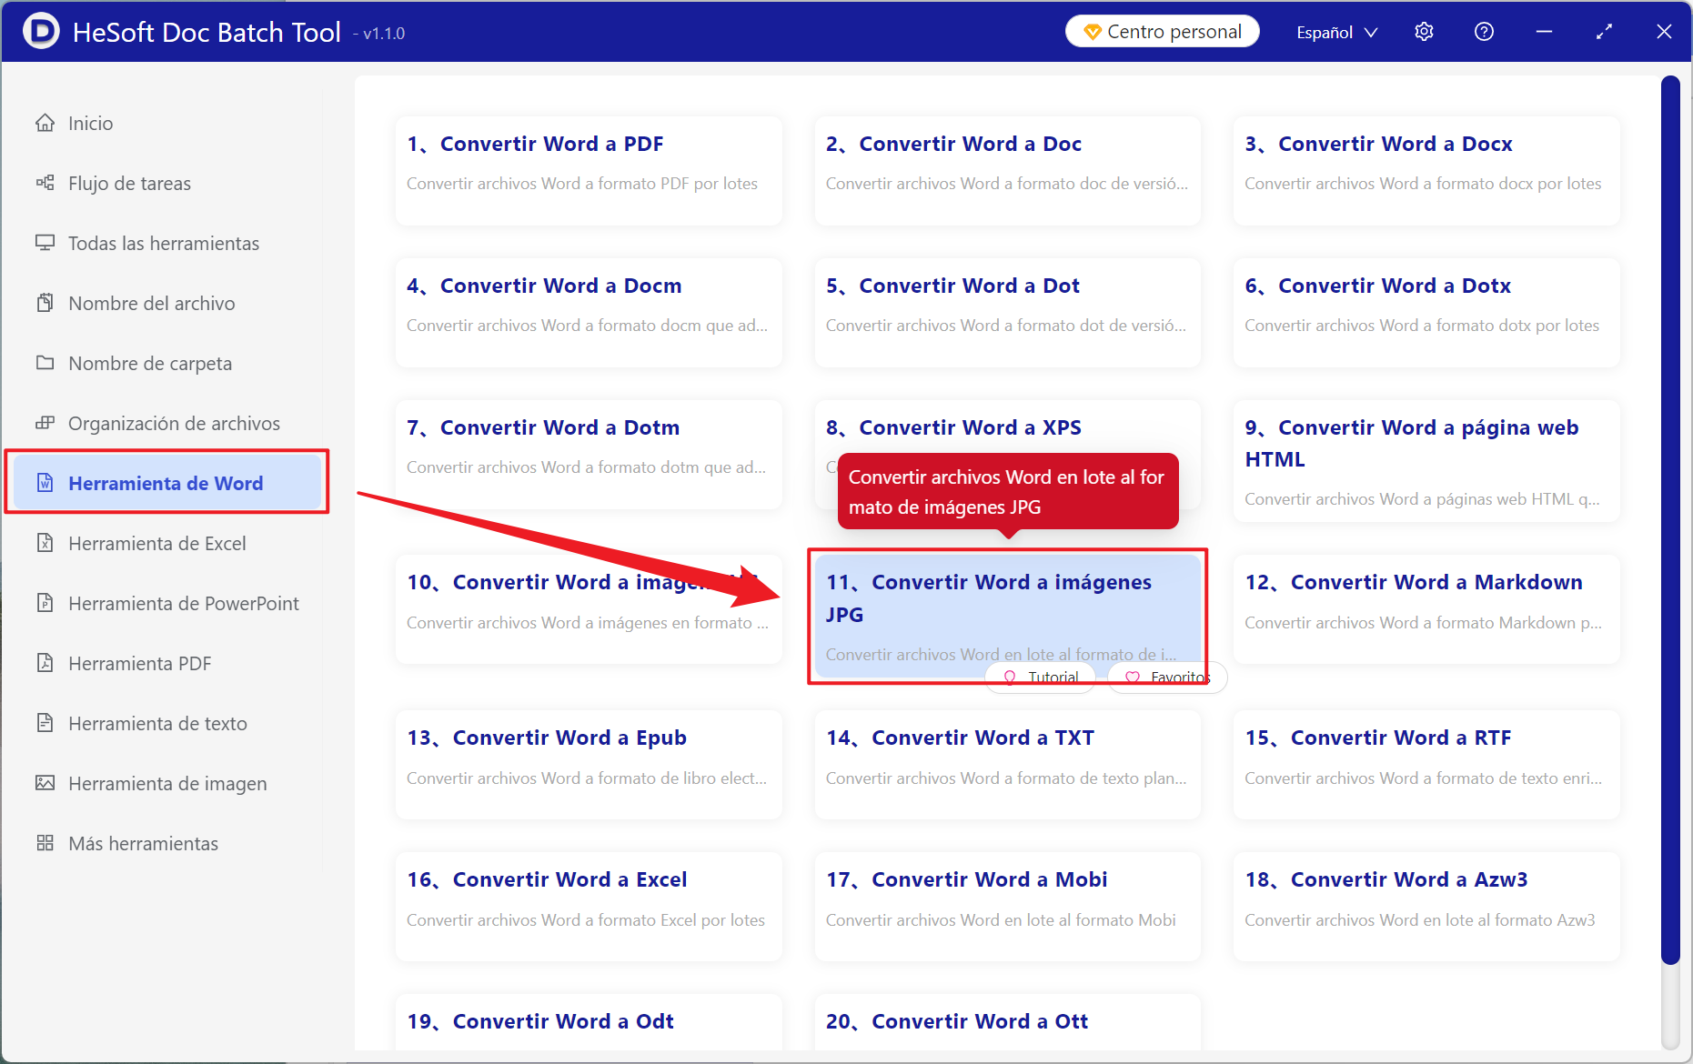Click the Herramienta de PowerPoint icon
Image resolution: width=1693 pixels, height=1064 pixels.
[x=45, y=603]
